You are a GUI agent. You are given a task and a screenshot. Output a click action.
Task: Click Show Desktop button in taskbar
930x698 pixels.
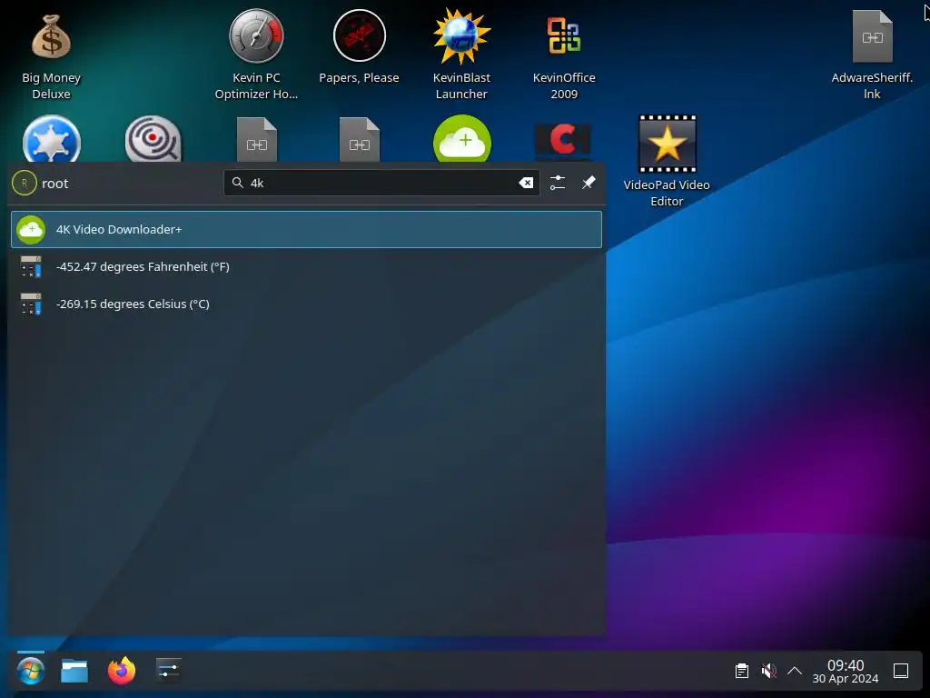click(x=901, y=671)
